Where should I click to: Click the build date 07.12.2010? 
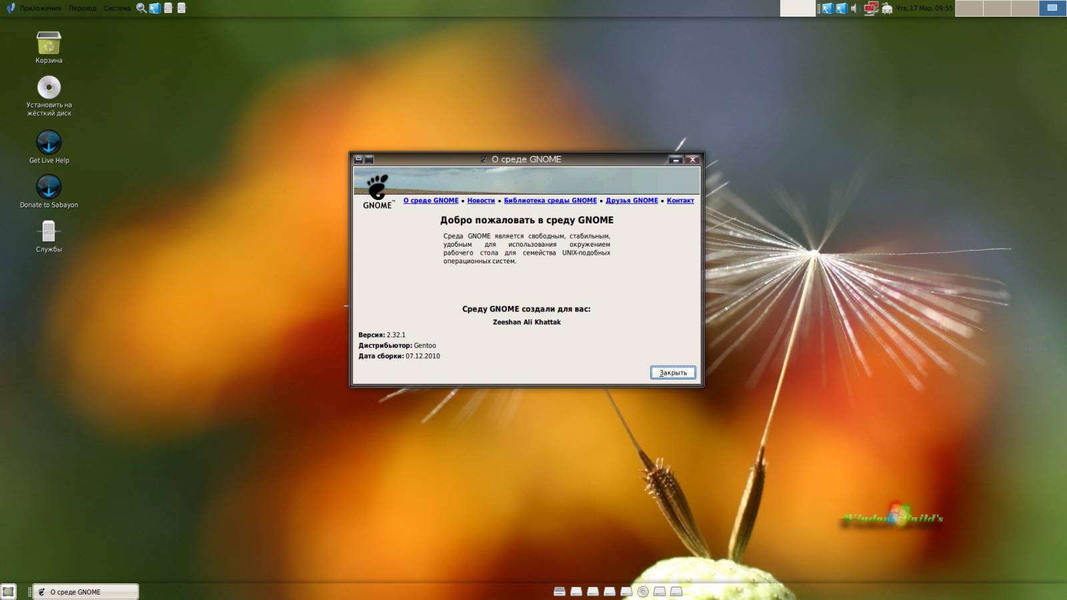tap(423, 356)
